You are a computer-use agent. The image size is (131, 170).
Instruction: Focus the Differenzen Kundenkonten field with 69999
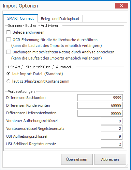tap(100, 105)
